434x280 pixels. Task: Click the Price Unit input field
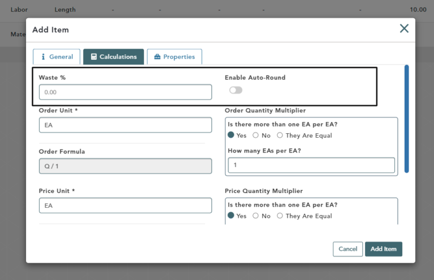[125, 205]
